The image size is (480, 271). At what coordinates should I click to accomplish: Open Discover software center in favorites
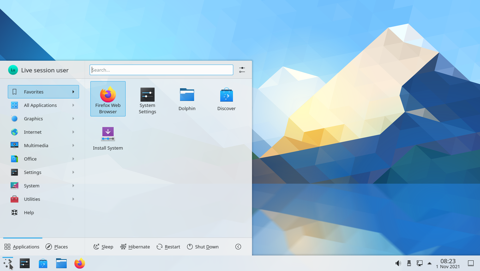(x=227, y=99)
